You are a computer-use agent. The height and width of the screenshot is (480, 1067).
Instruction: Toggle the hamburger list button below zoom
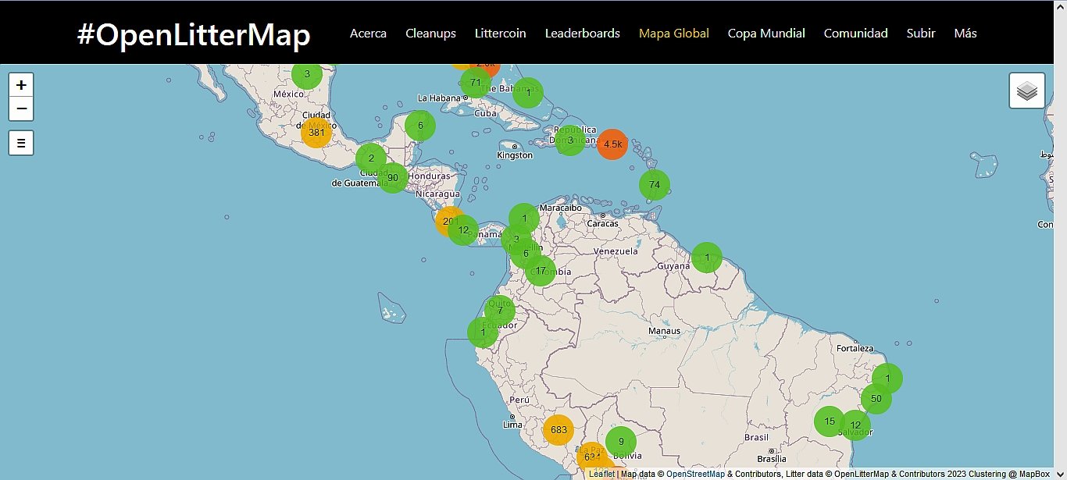[21, 143]
